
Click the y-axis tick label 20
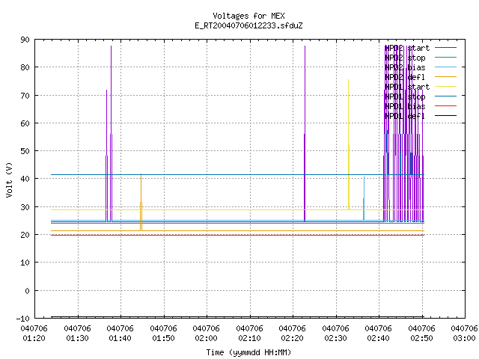pyautogui.click(x=25, y=235)
